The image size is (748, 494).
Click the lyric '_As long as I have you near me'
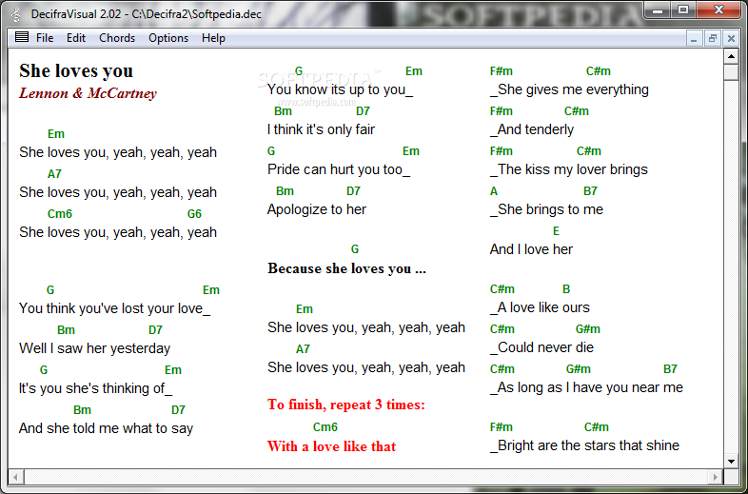click(586, 387)
